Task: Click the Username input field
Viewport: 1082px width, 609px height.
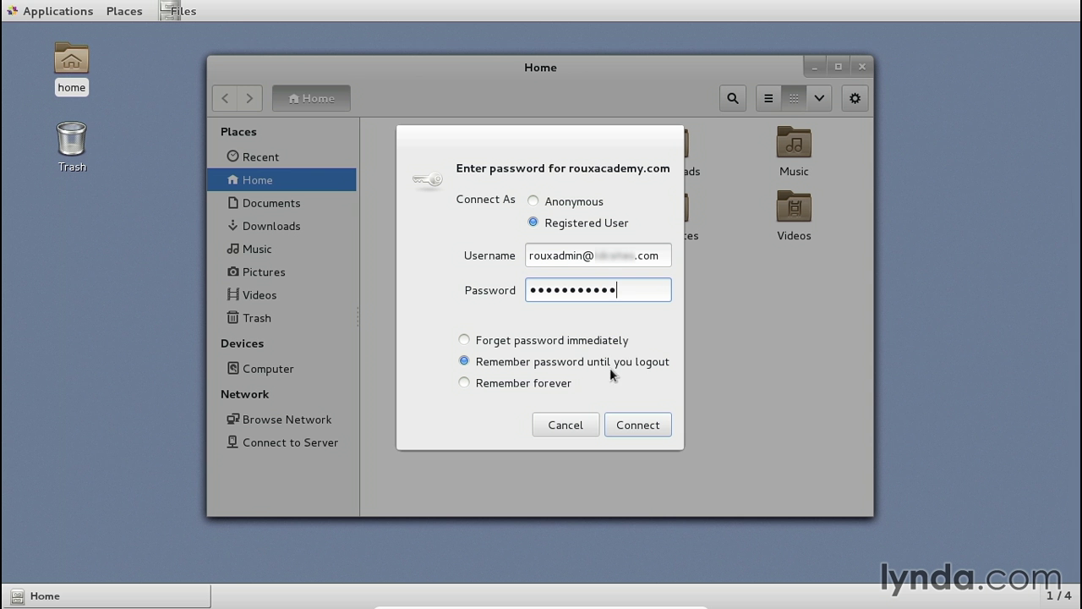Action: point(598,255)
